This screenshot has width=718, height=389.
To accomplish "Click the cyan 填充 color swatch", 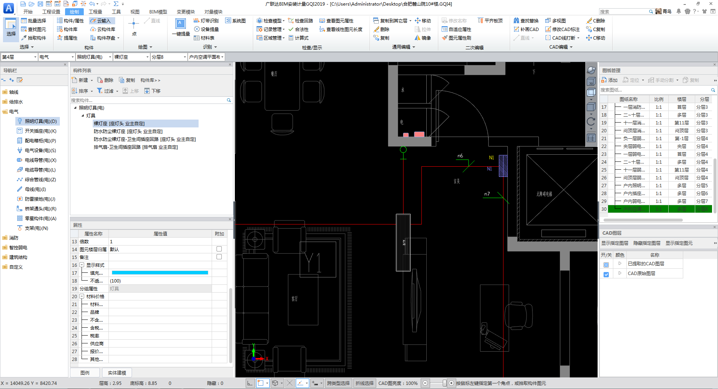I will 160,273.
